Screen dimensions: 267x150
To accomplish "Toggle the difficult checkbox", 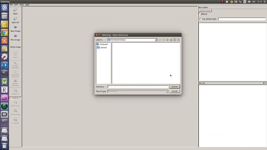I will 199,14.
